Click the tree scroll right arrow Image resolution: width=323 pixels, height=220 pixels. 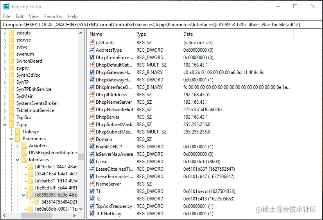tap(74, 215)
